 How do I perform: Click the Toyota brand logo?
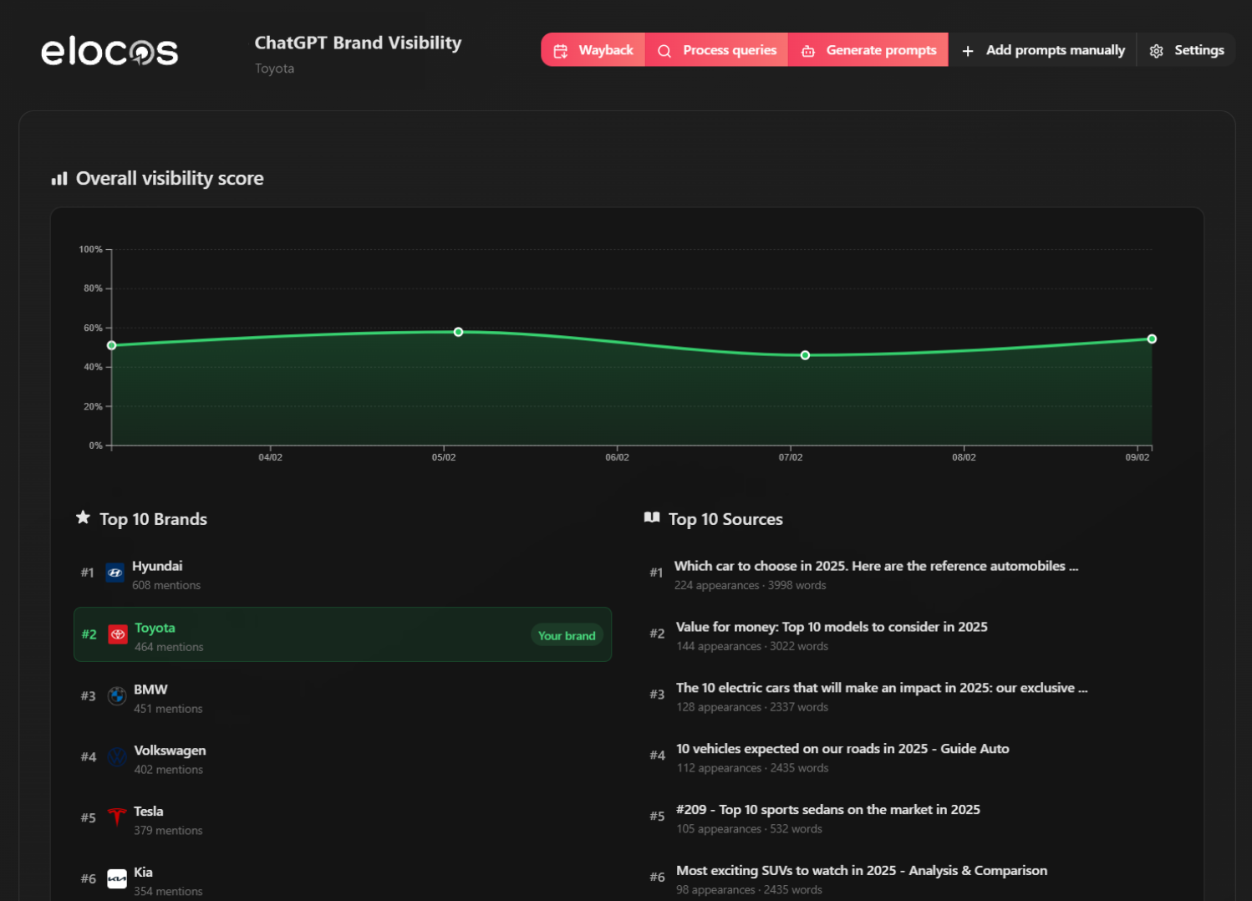tap(118, 634)
